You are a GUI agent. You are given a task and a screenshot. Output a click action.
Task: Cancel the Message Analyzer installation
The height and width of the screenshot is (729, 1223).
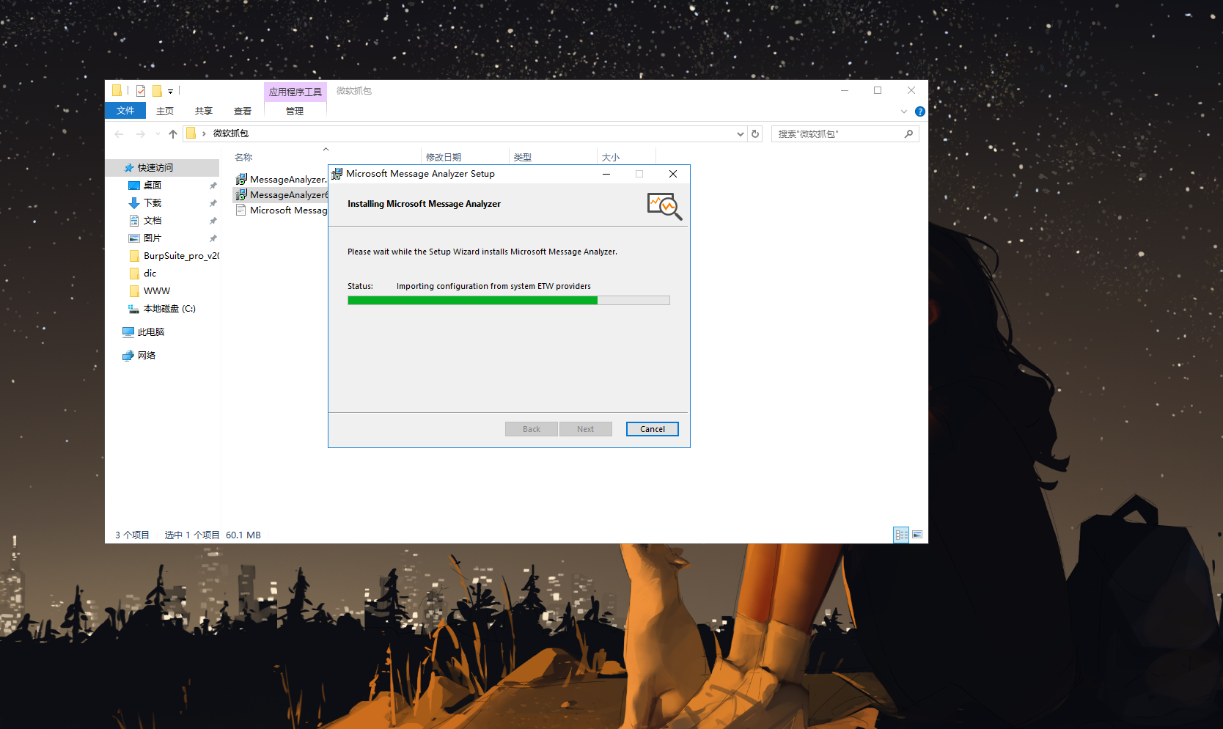(653, 429)
